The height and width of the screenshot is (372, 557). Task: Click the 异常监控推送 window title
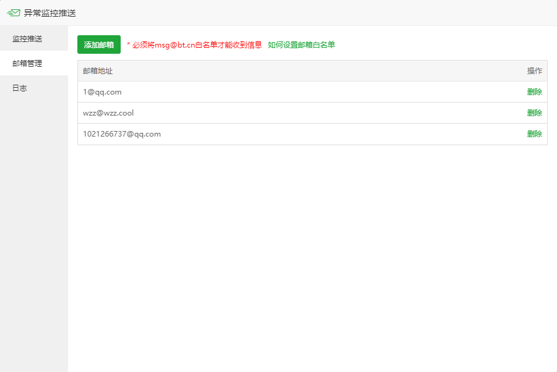click(x=50, y=13)
